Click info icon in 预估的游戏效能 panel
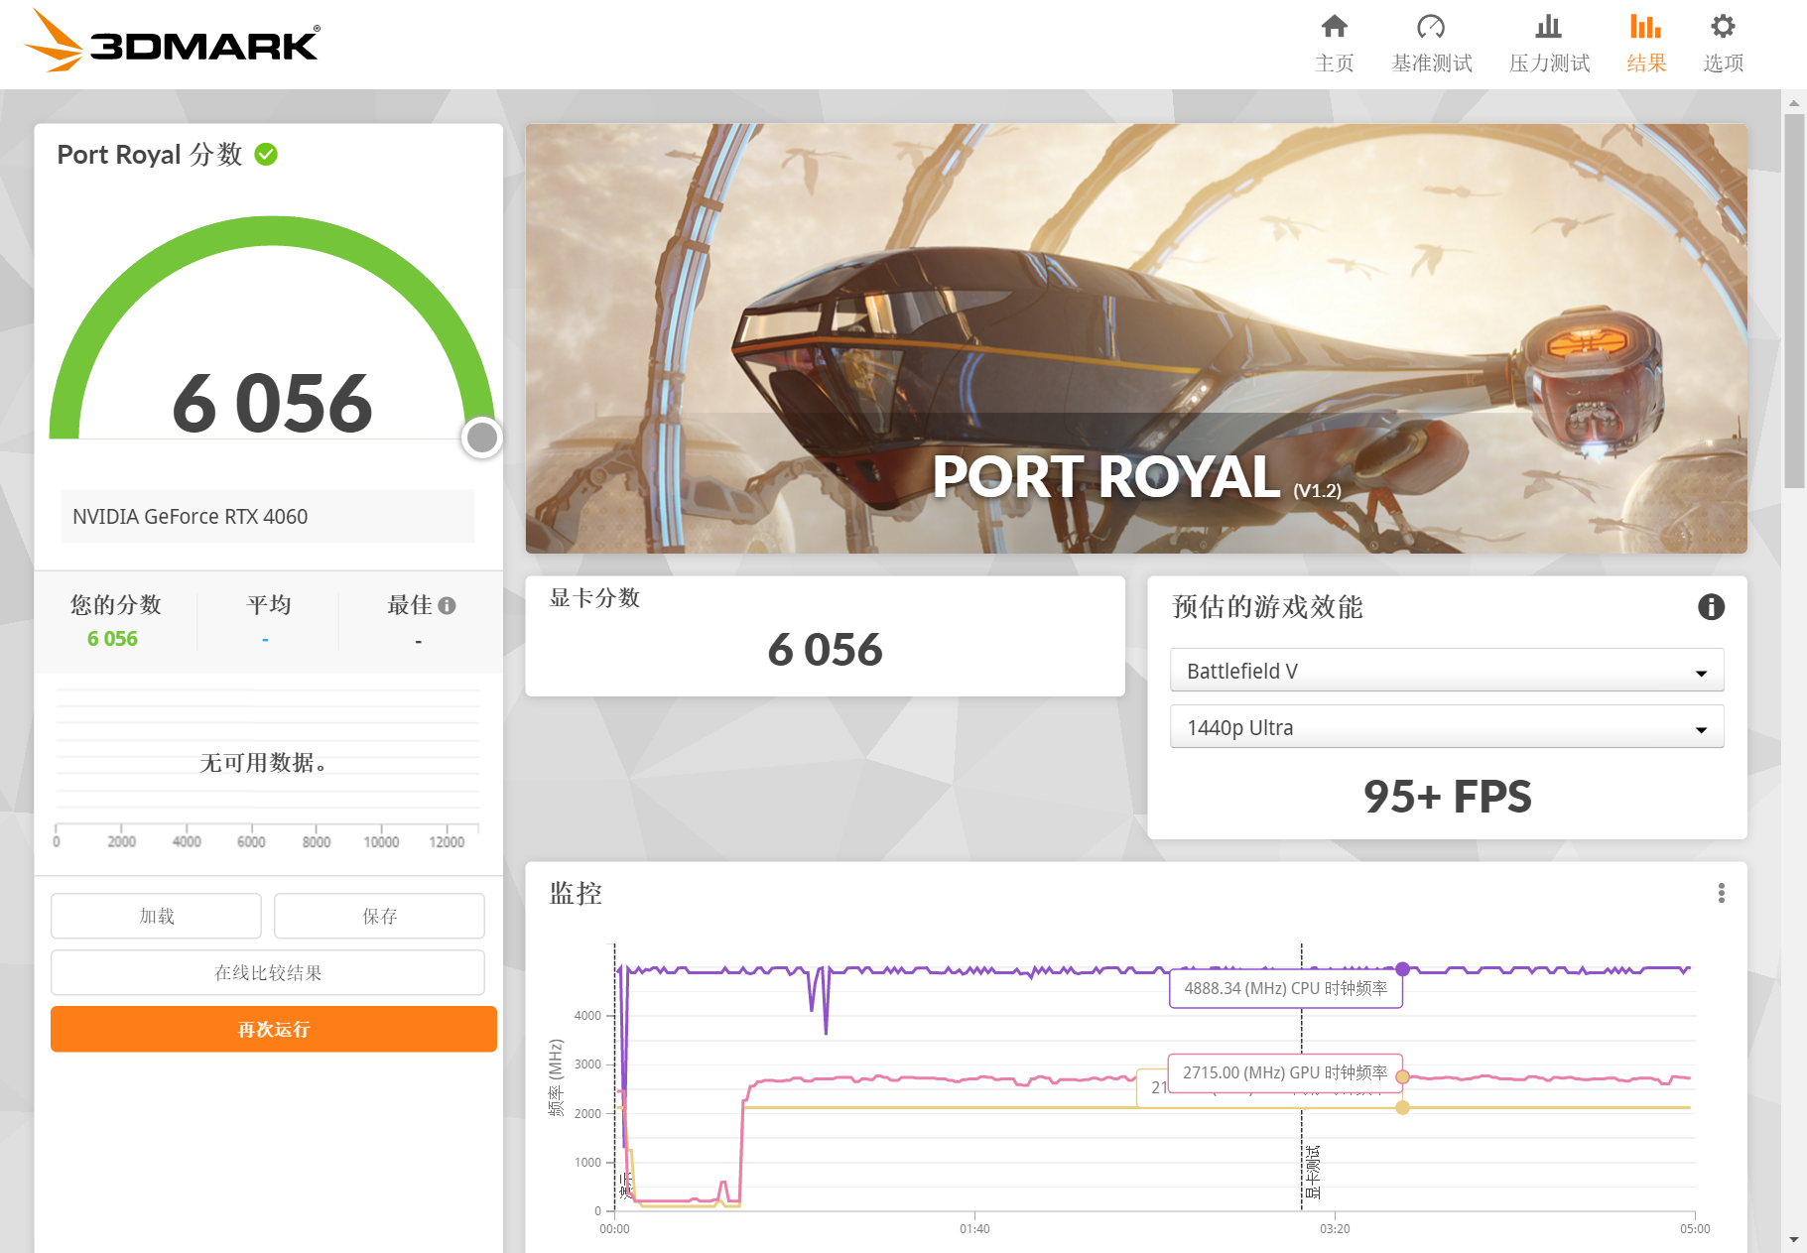1807x1253 pixels. (x=1711, y=607)
